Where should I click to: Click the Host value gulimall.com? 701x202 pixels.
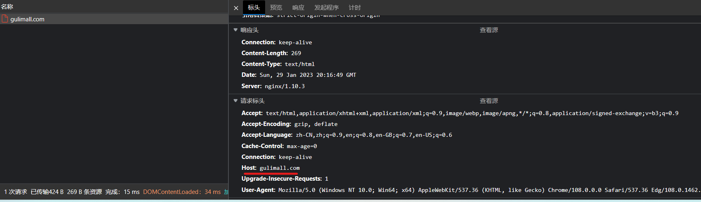280,168
